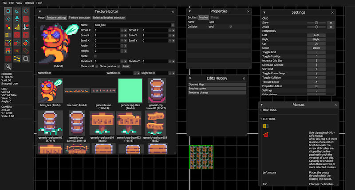The image size is (355, 190).
Task: Click the stick figure entity tool
Action: (17, 19)
